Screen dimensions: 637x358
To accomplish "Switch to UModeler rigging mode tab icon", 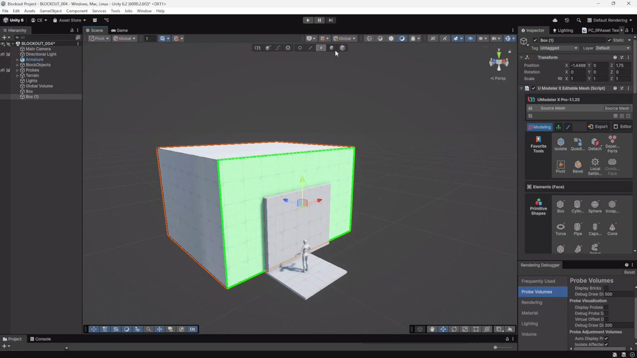I will pyautogui.click(x=558, y=127).
